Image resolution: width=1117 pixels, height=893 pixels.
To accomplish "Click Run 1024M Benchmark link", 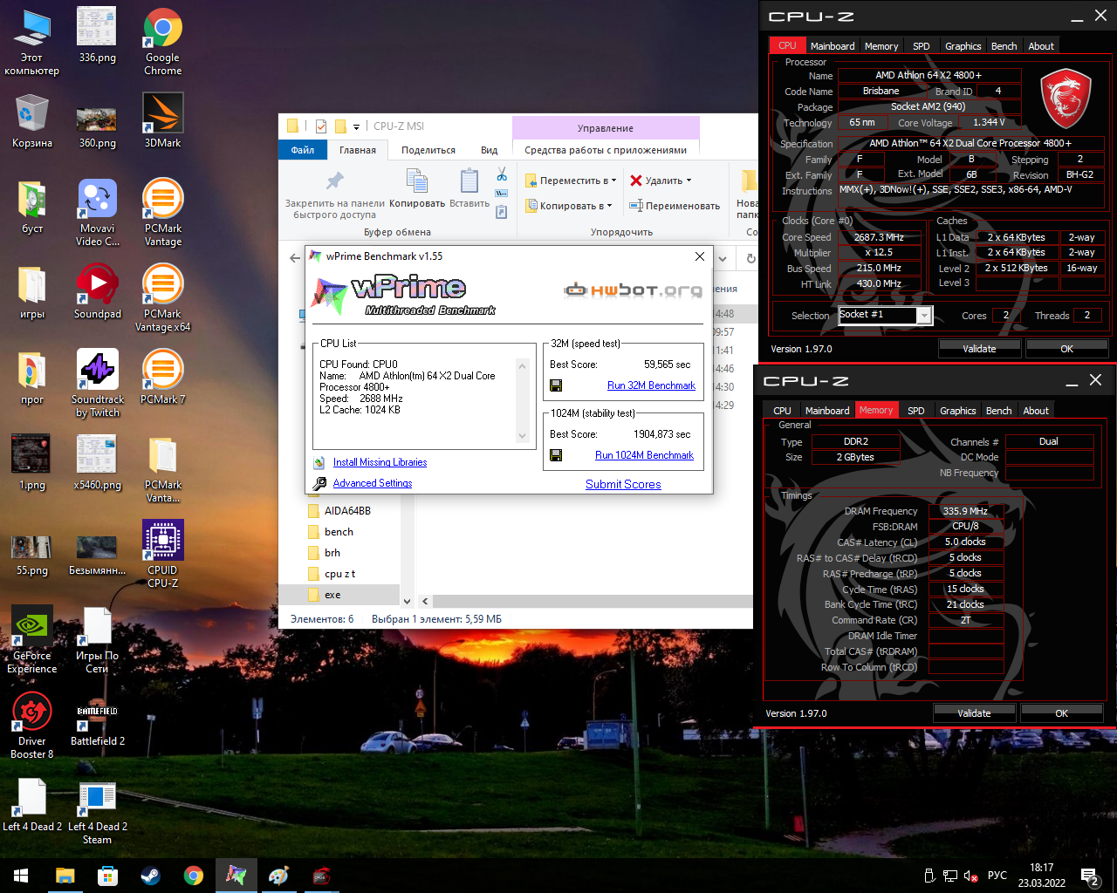I will tap(644, 455).
